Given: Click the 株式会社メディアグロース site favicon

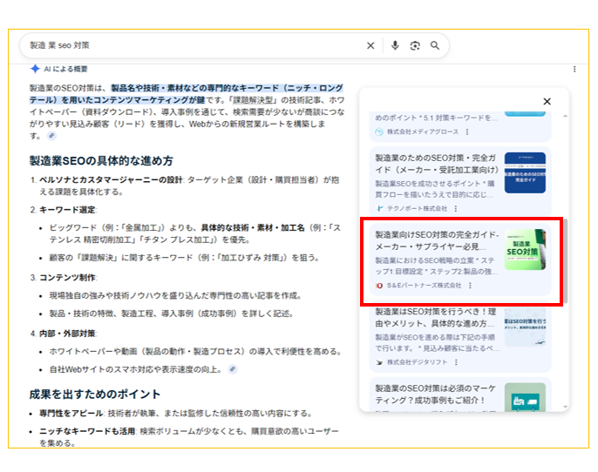Looking at the screenshot, I should [x=379, y=131].
